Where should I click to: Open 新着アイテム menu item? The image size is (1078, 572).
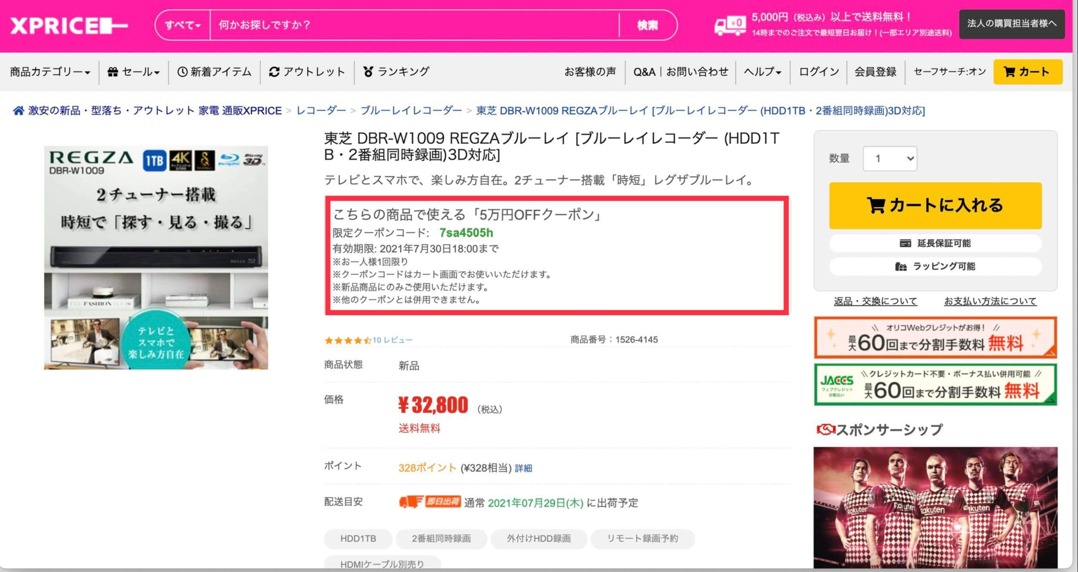click(x=215, y=72)
